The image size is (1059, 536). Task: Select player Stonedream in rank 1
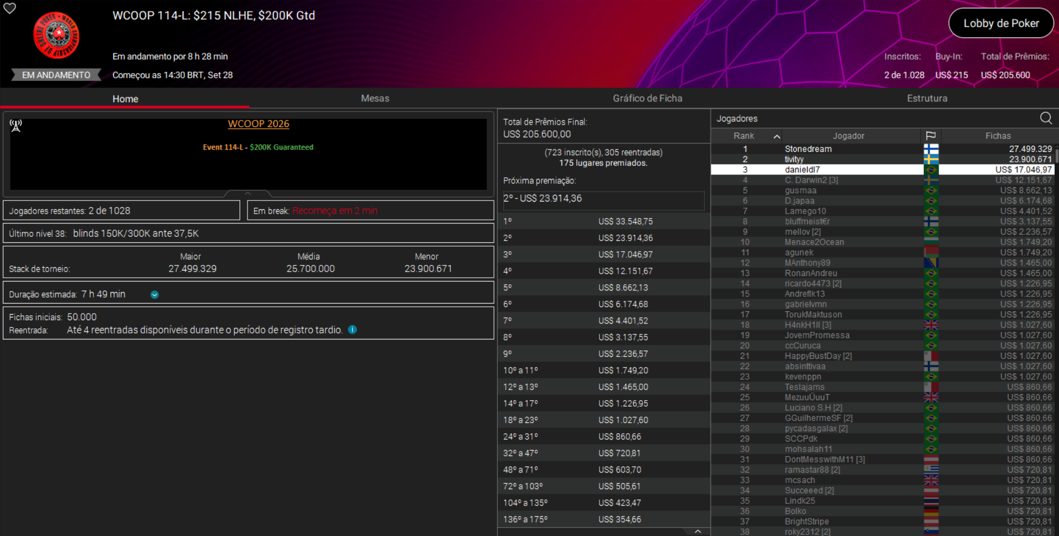pyautogui.click(x=882, y=149)
